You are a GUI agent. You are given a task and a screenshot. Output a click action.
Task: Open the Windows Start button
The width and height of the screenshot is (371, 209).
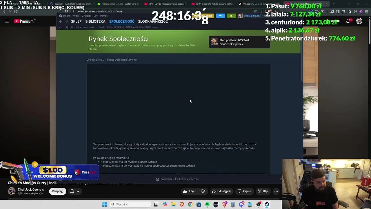[104, 204]
